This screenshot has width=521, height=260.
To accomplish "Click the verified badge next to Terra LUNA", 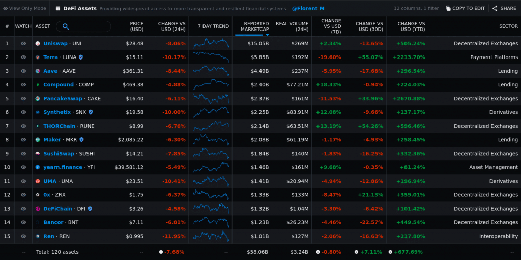I will 81,57.
